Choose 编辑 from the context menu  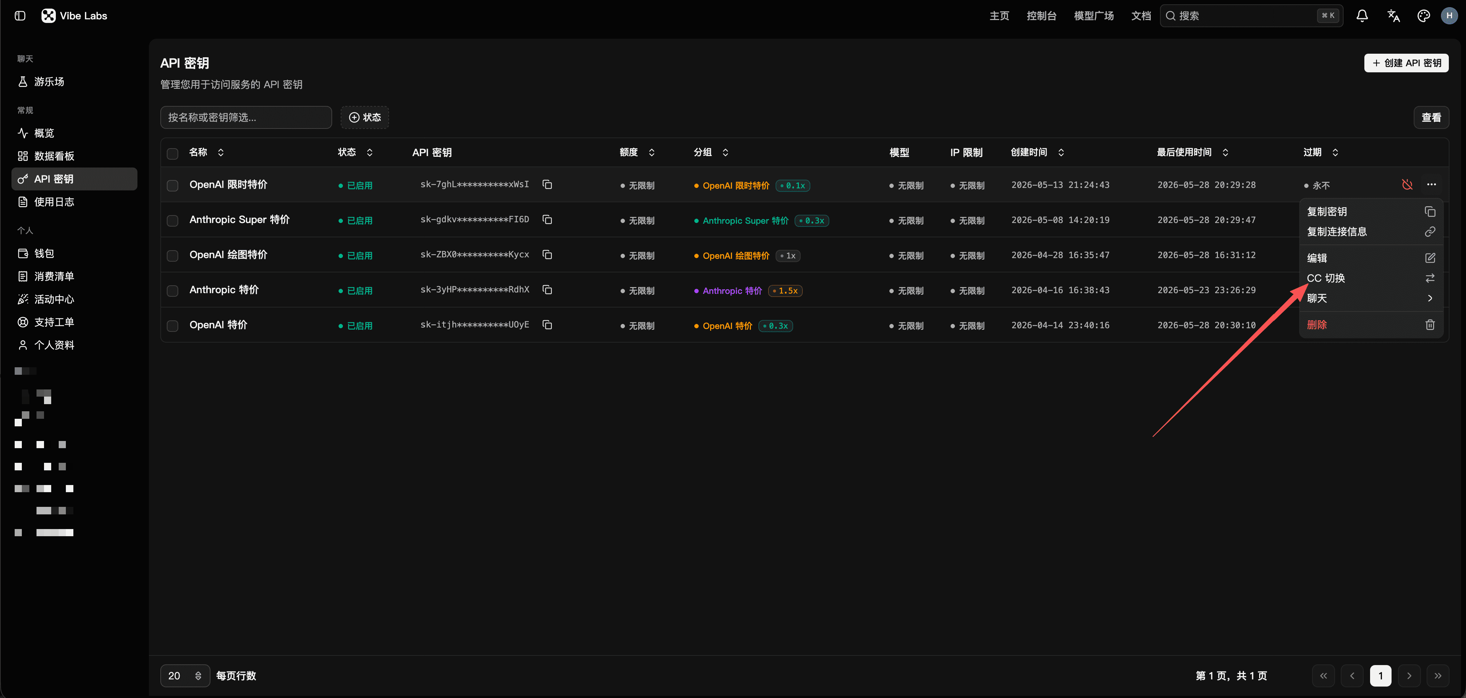(1370, 258)
